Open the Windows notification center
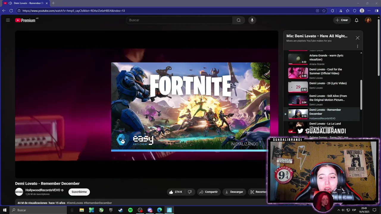 [375, 210]
